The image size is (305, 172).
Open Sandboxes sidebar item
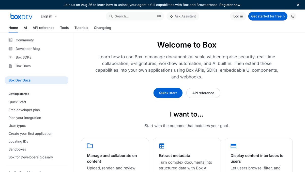17,149
